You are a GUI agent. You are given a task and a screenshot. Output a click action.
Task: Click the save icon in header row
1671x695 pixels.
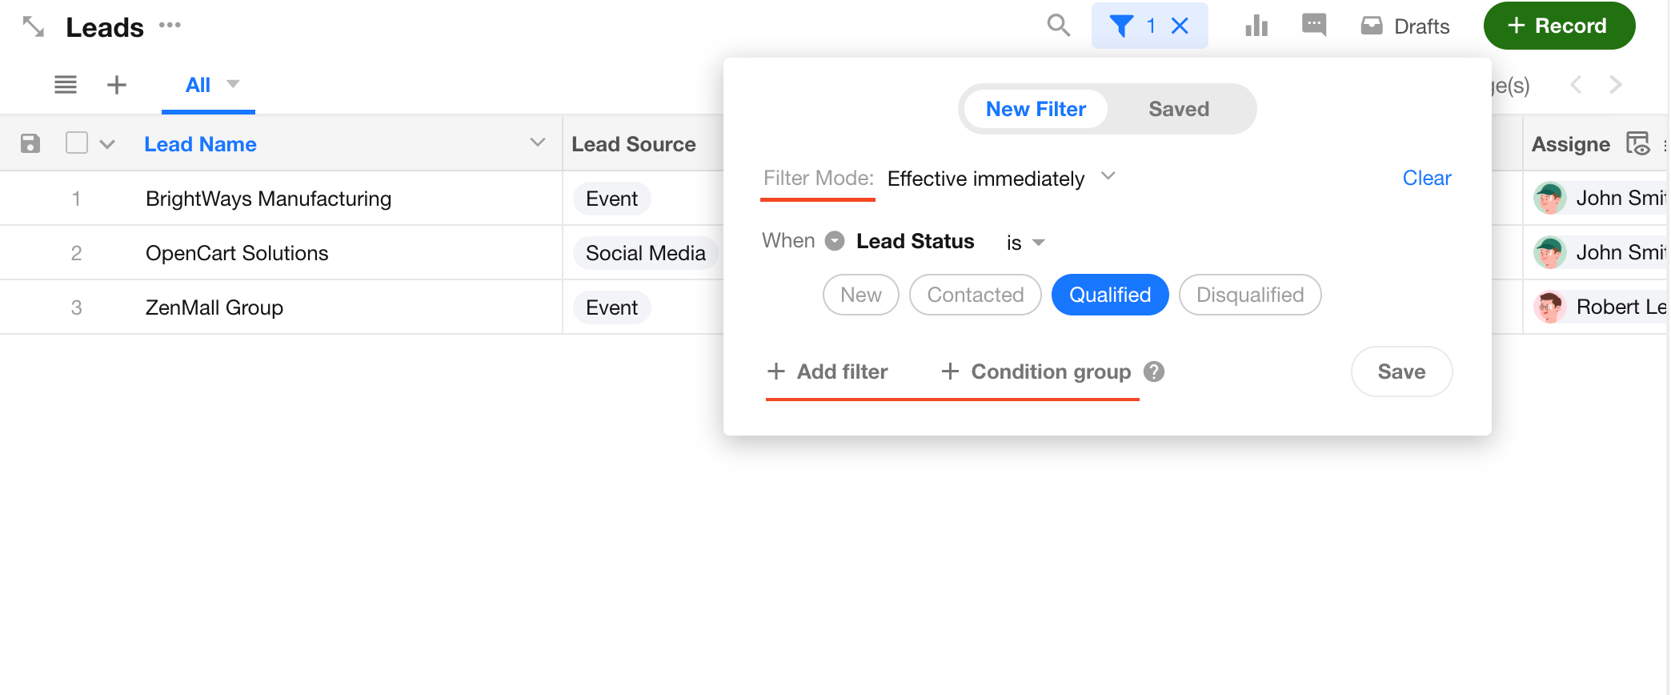(x=30, y=144)
